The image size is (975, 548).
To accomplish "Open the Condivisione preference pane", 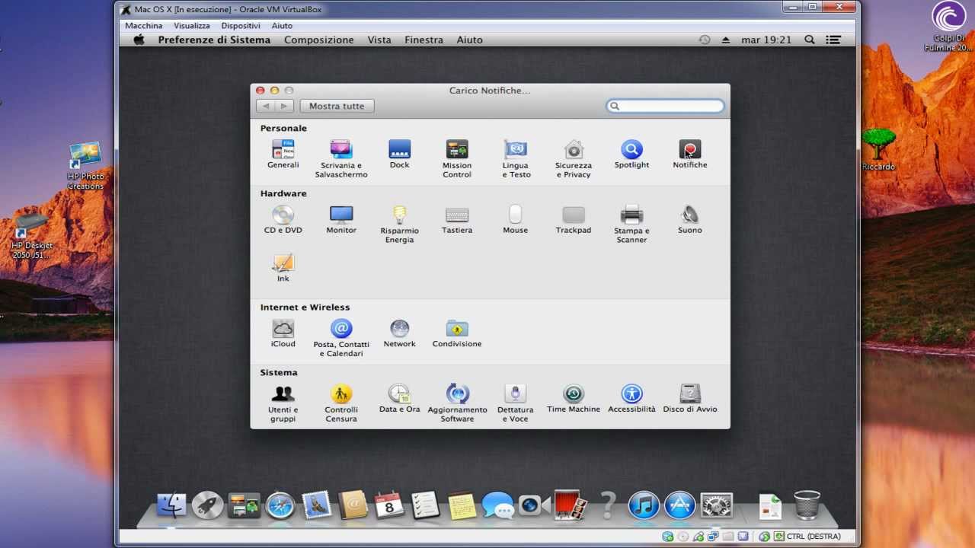I will pyautogui.click(x=457, y=333).
